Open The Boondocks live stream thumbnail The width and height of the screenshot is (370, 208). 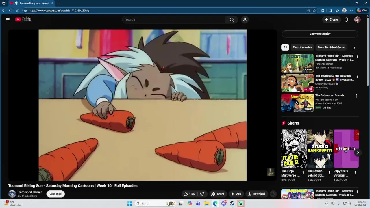(x=297, y=83)
